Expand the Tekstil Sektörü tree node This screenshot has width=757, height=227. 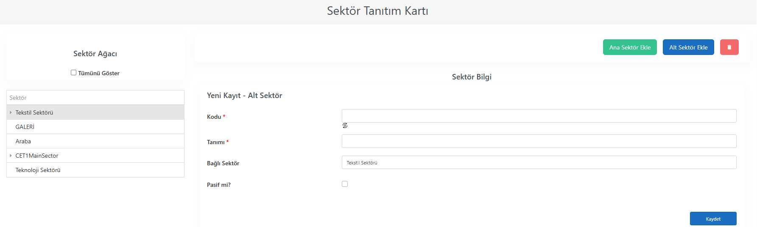tap(11, 112)
